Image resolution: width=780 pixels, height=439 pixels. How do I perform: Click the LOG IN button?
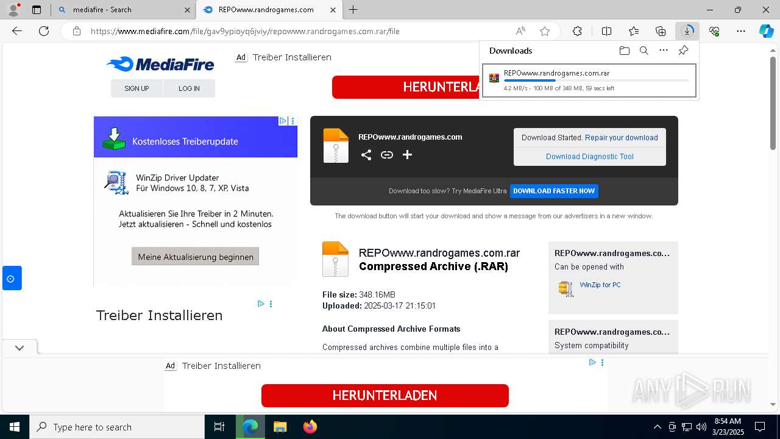tap(189, 88)
